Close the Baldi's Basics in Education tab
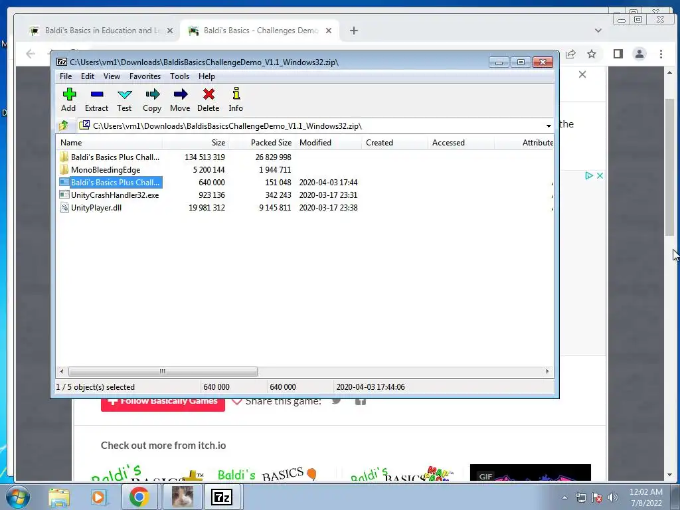Screen dimensions: 680x510 [x=170, y=31]
